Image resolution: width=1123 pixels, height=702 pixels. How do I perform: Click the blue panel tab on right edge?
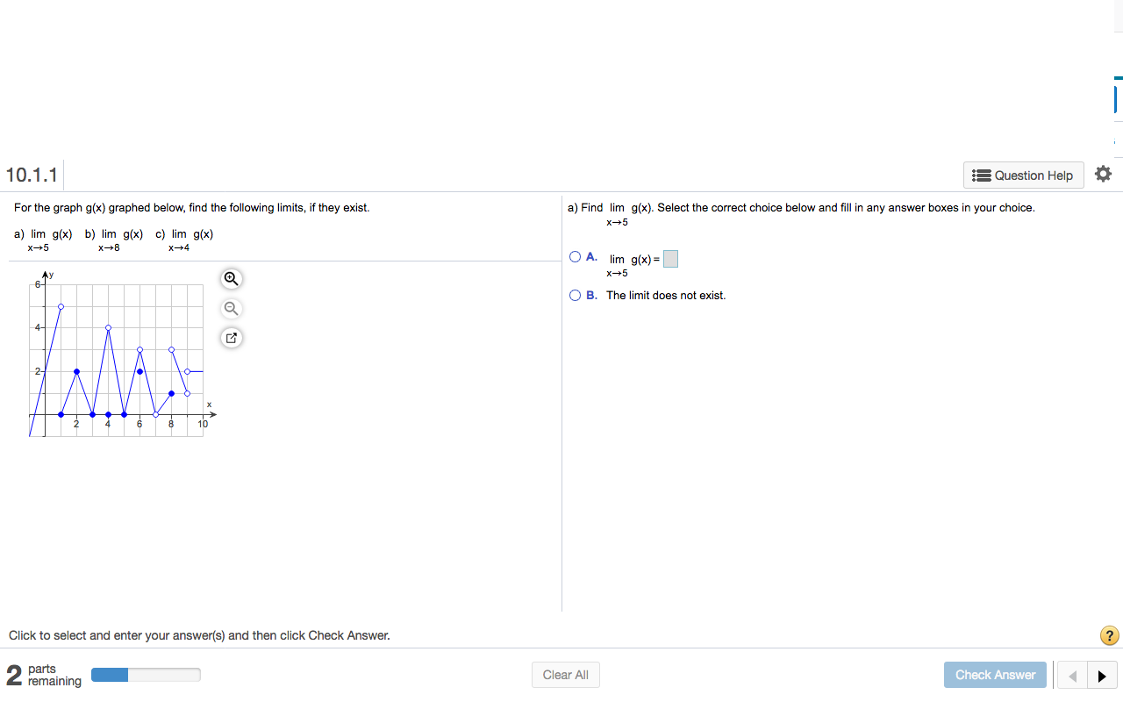(x=1117, y=98)
